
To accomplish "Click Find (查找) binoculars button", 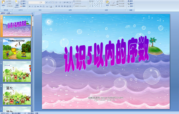I will tap(130, 1).
